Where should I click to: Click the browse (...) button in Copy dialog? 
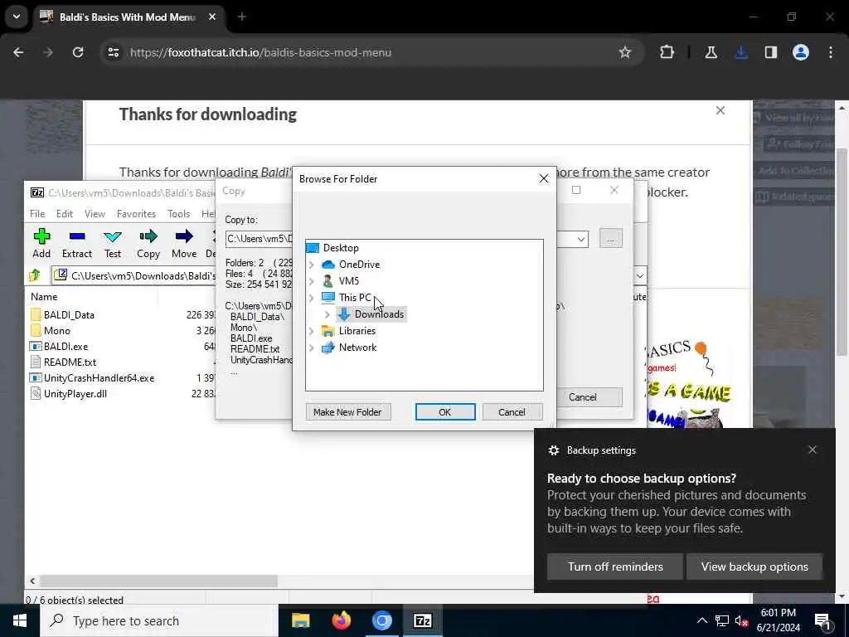[x=611, y=239]
